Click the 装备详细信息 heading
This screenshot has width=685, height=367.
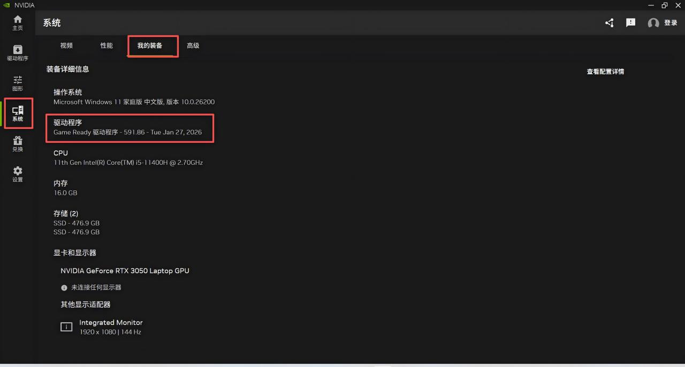(68, 69)
